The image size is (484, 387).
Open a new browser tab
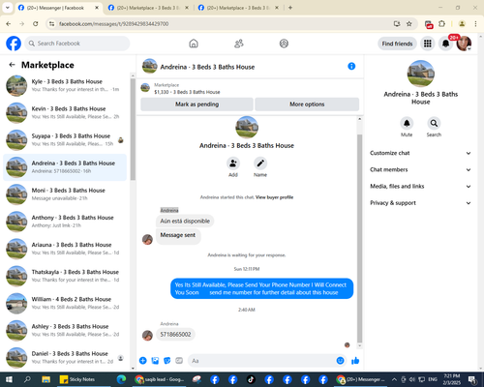pos(290,8)
